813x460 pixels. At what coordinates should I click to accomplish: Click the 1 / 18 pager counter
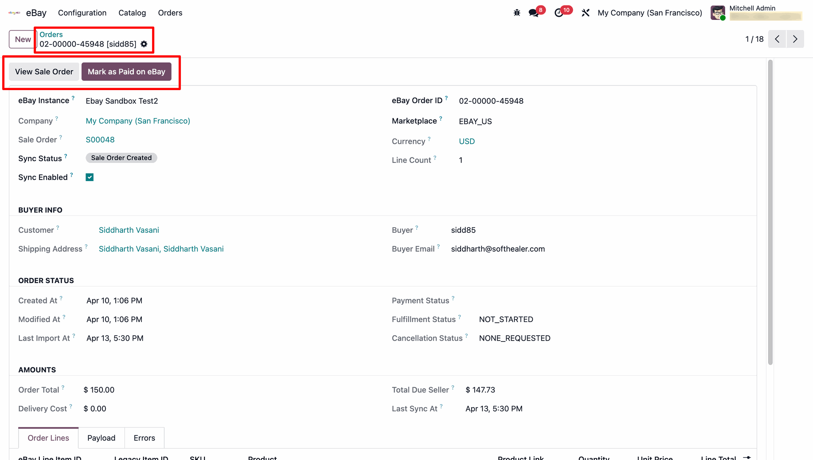click(x=755, y=39)
